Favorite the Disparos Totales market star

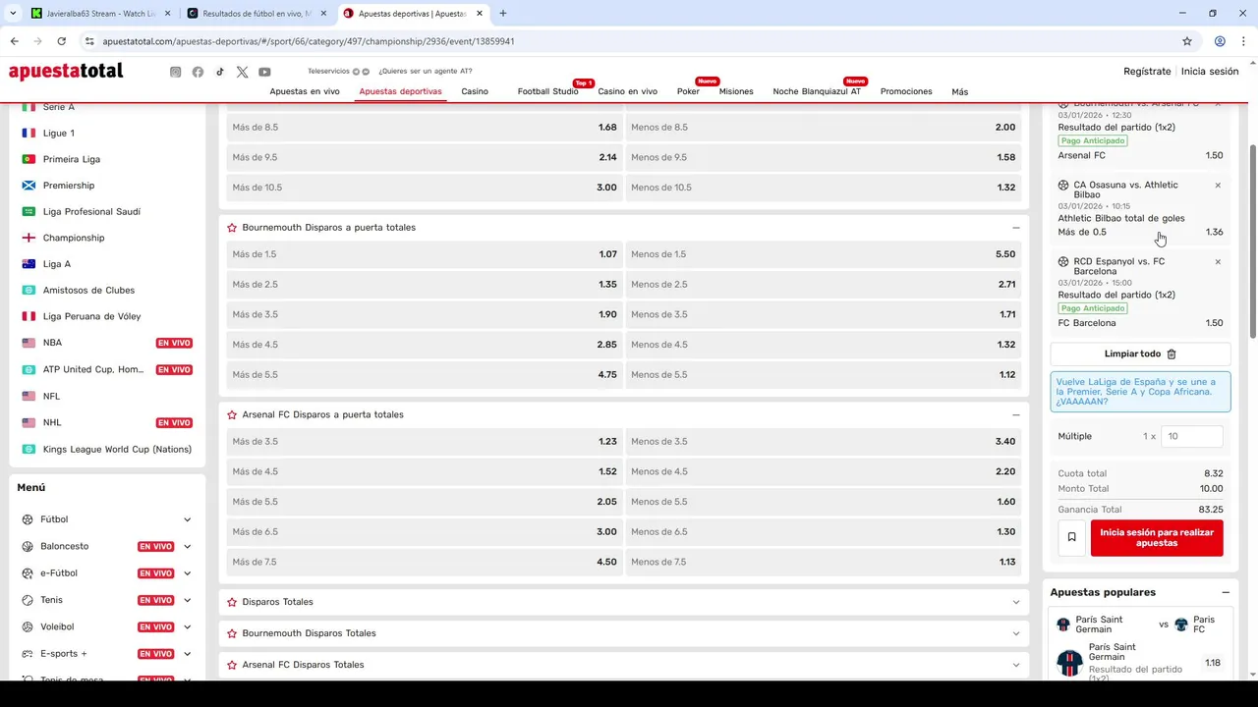(232, 602)
